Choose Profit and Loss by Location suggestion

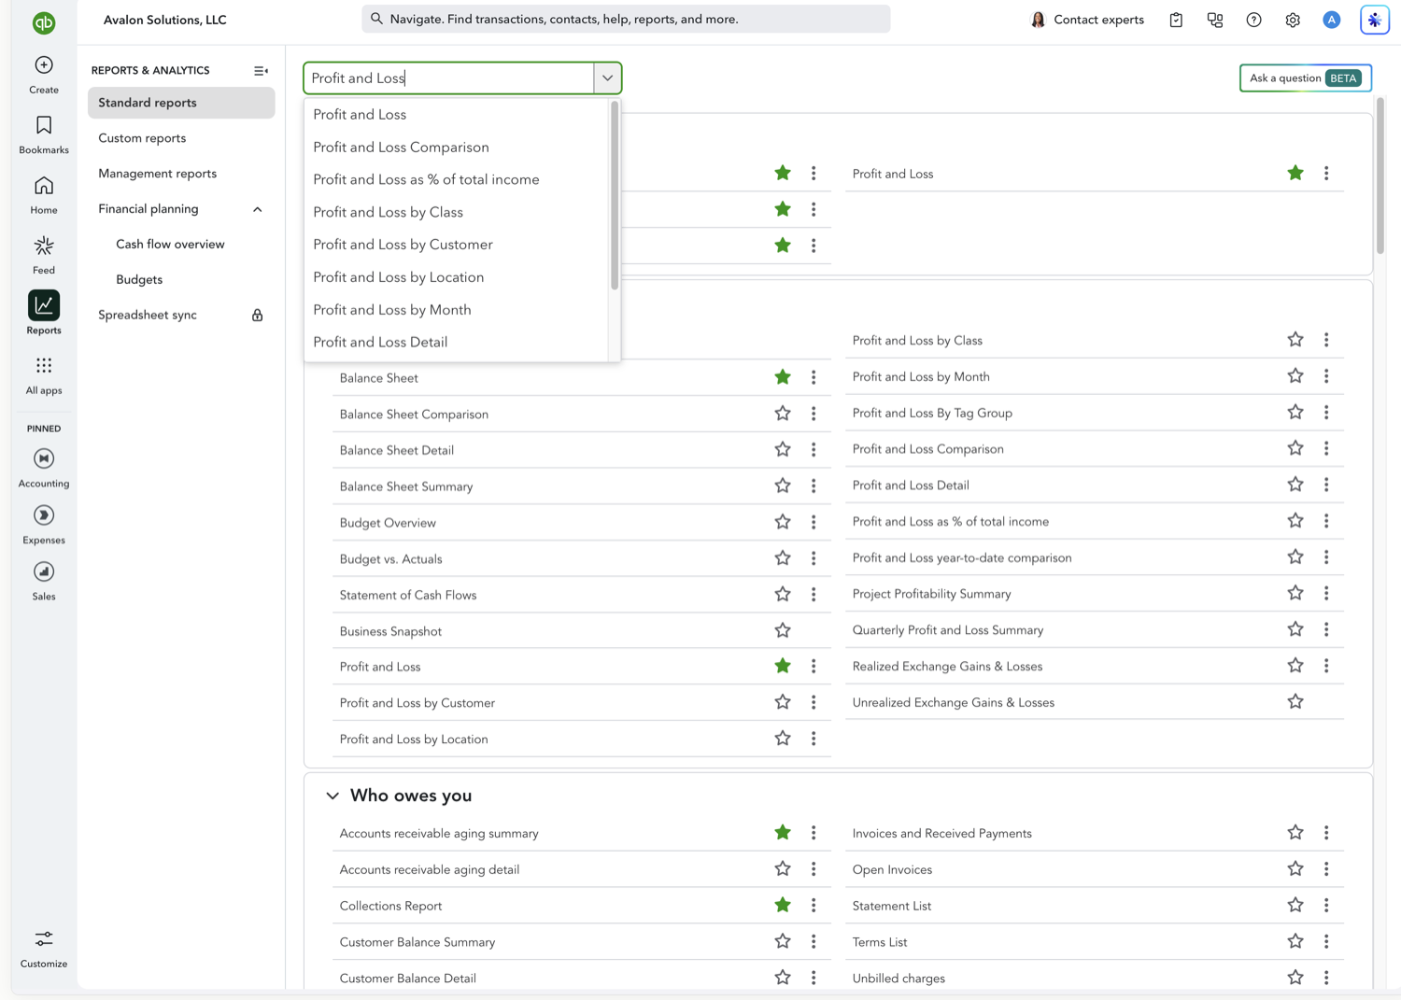point(458,277)
